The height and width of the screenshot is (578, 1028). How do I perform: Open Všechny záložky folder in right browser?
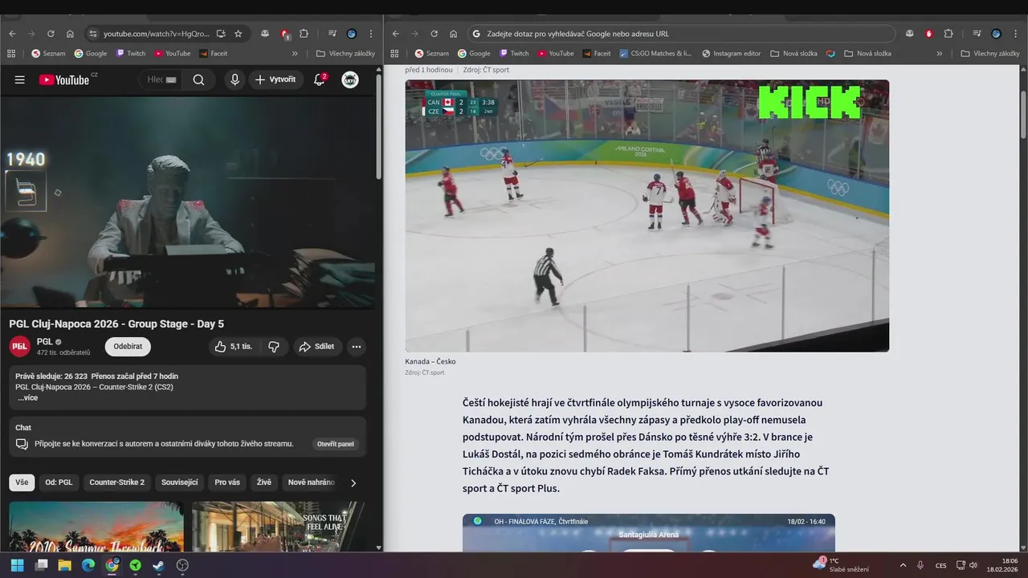[990, 54]
